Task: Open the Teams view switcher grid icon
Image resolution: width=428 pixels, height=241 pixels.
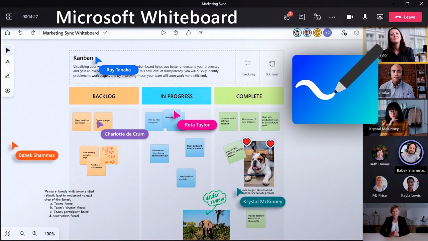Action: (9, 17)
